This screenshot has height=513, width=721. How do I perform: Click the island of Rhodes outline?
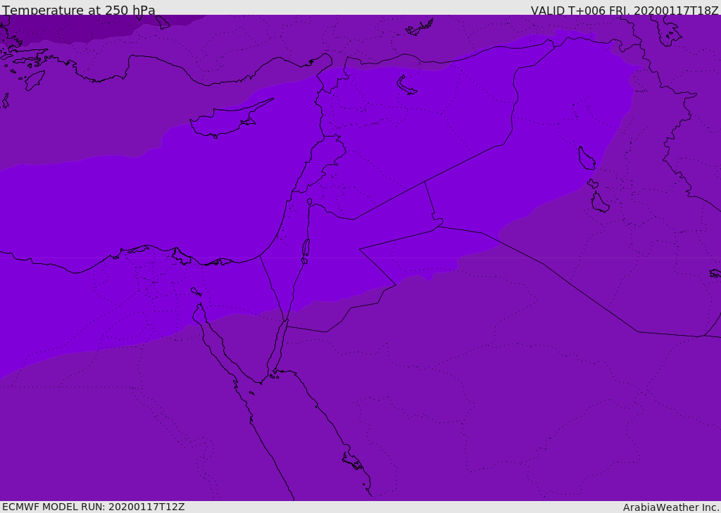coord(35,80)
